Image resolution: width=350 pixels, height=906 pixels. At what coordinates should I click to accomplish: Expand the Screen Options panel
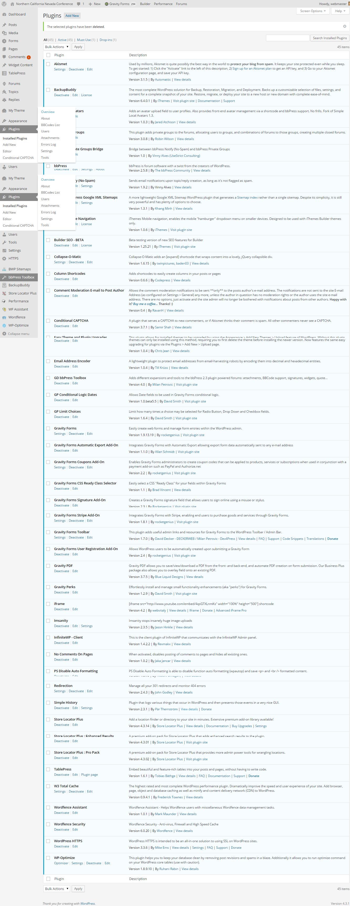[313, 11]
